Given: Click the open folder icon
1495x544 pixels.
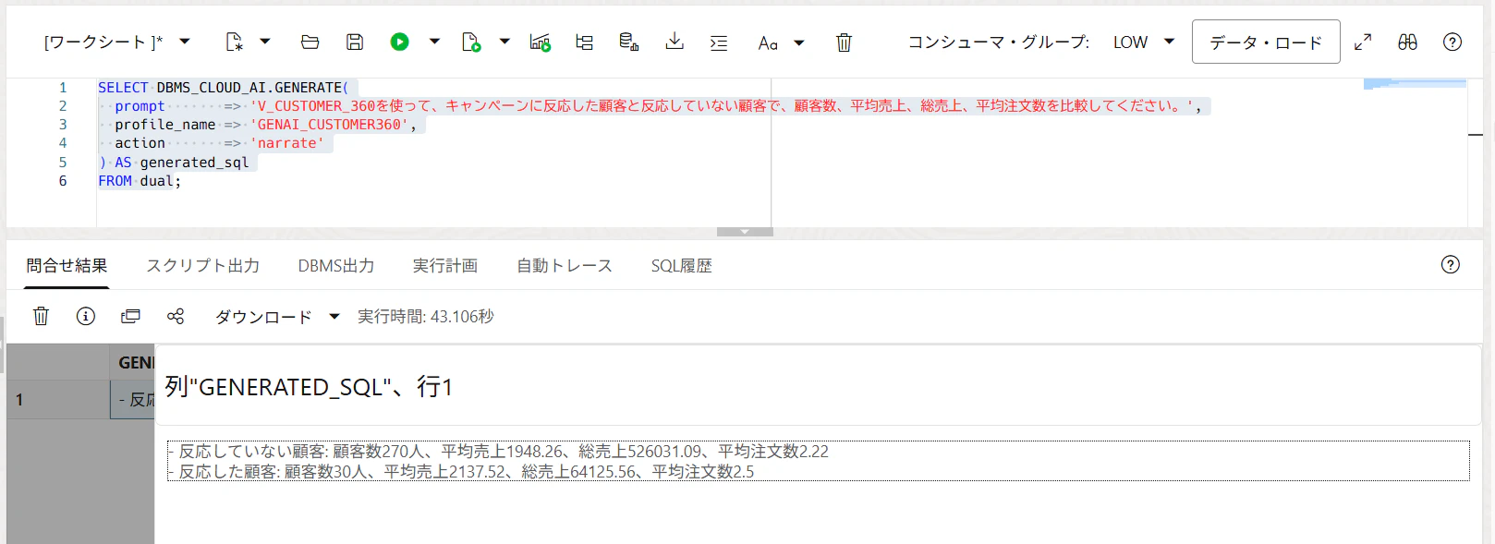Looking at the screenshot, I should 310,42.
